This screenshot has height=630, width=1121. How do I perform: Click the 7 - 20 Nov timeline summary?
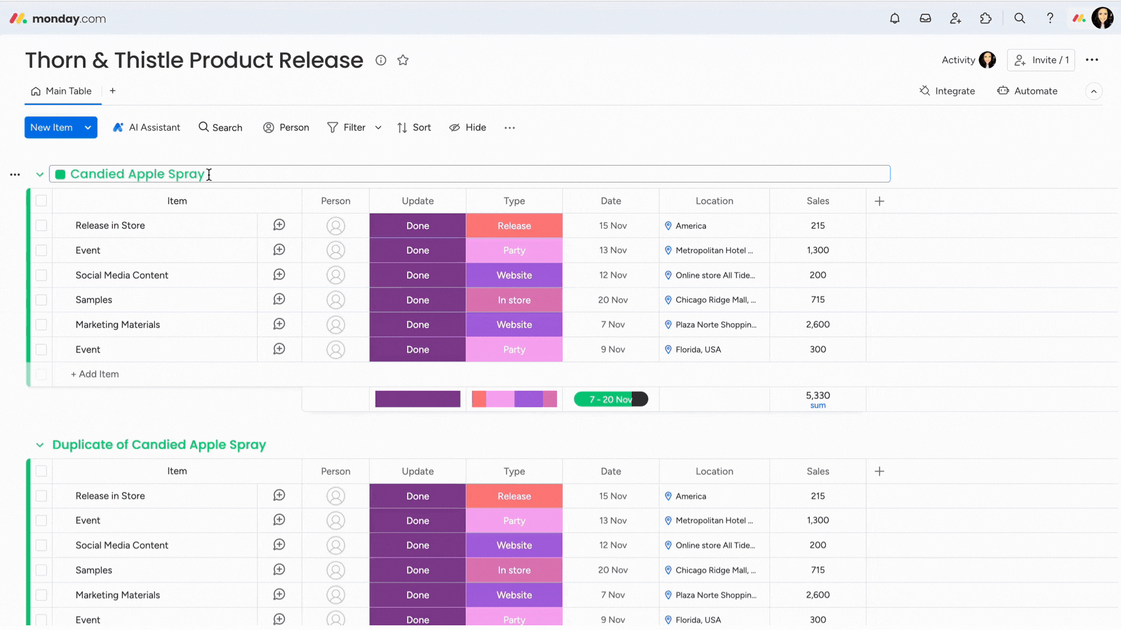(x=611, y=400)
